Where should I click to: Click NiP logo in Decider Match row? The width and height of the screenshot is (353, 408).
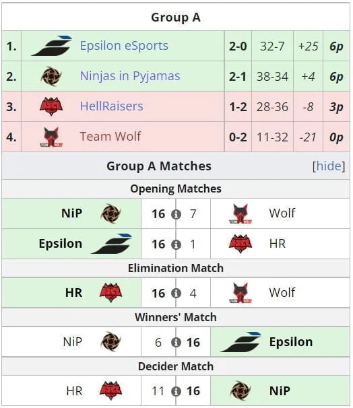[240, 390]
